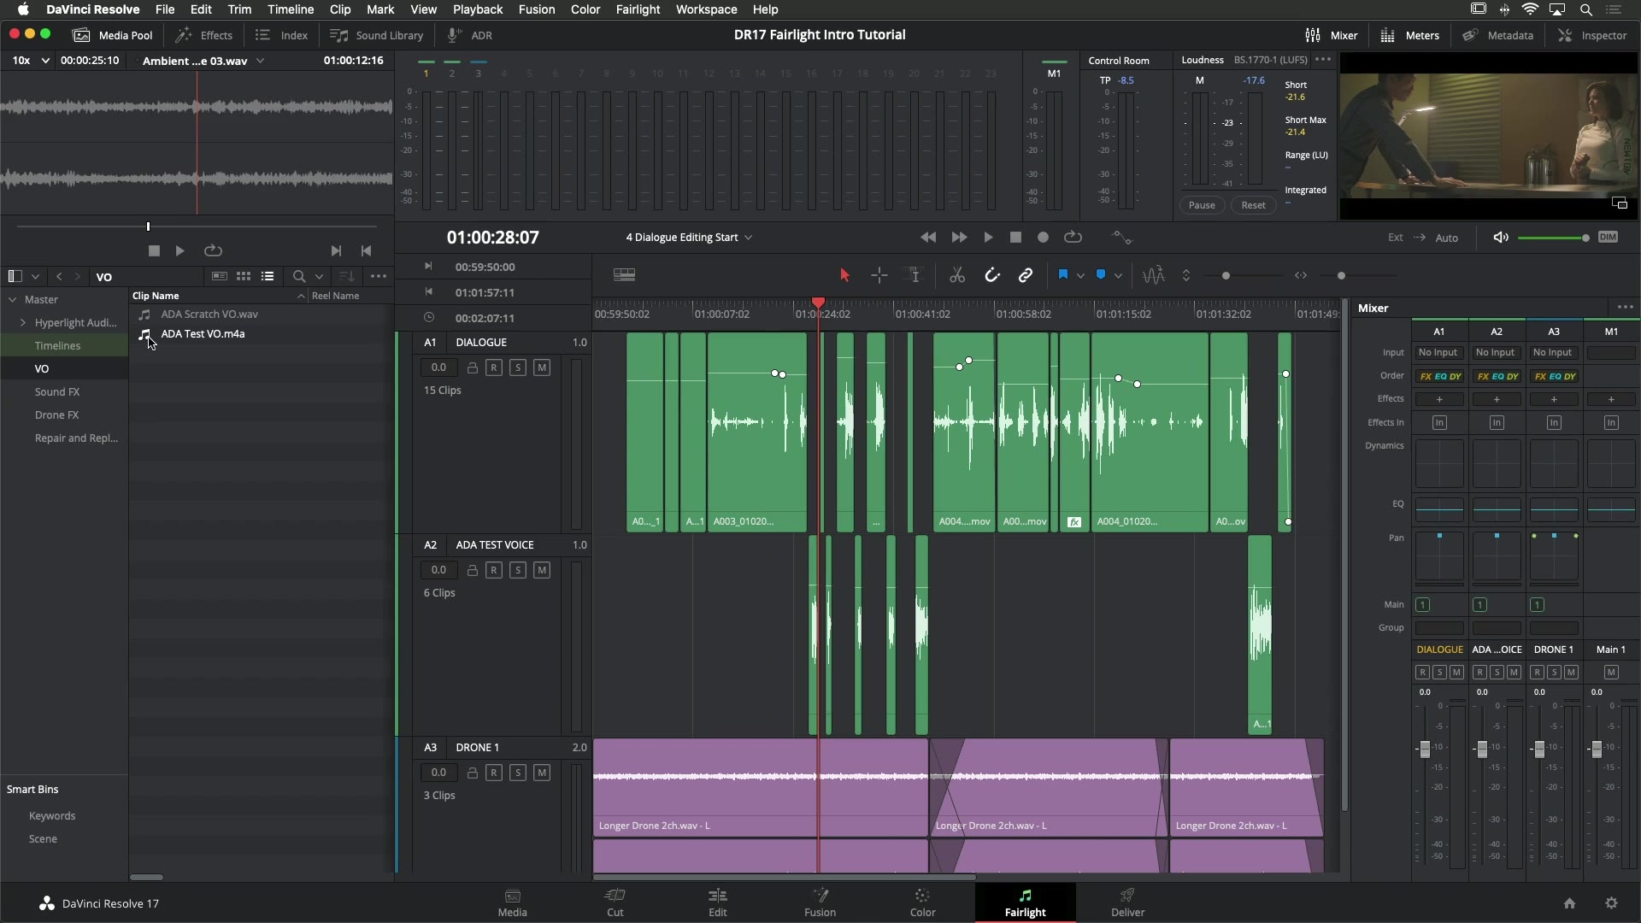Toggle the Inspector panel

tap(1592, 35)
